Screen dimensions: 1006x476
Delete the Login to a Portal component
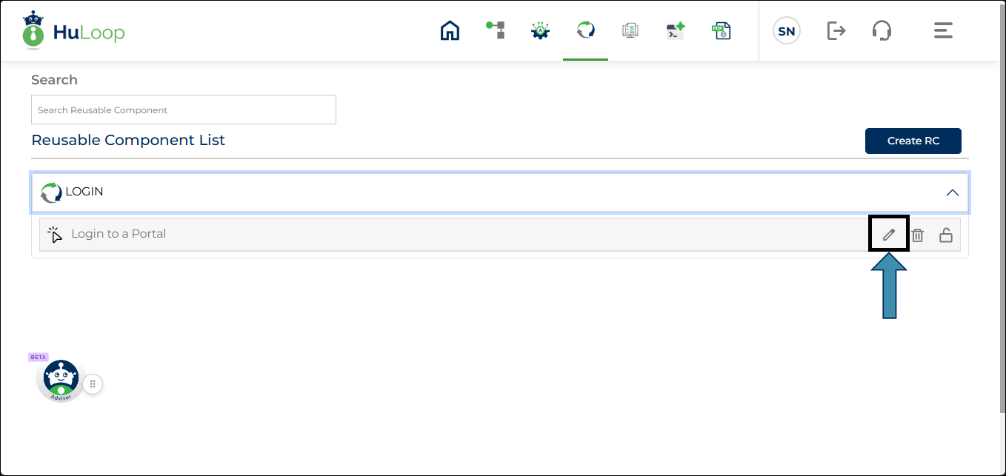(918, 233)
